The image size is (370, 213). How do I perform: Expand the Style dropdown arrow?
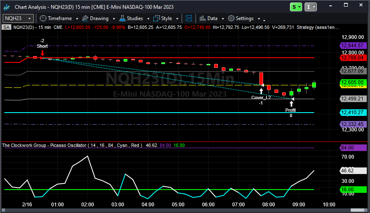click(177, 18)
